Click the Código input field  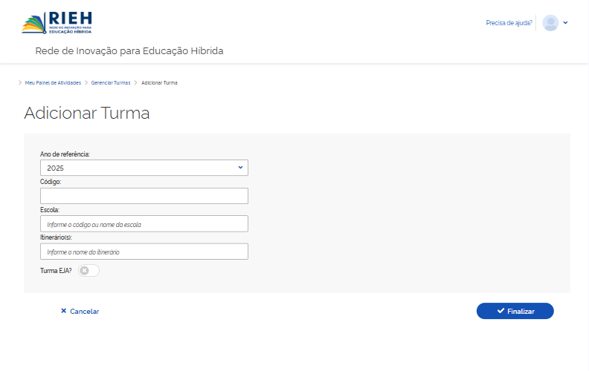pos(144,196)
